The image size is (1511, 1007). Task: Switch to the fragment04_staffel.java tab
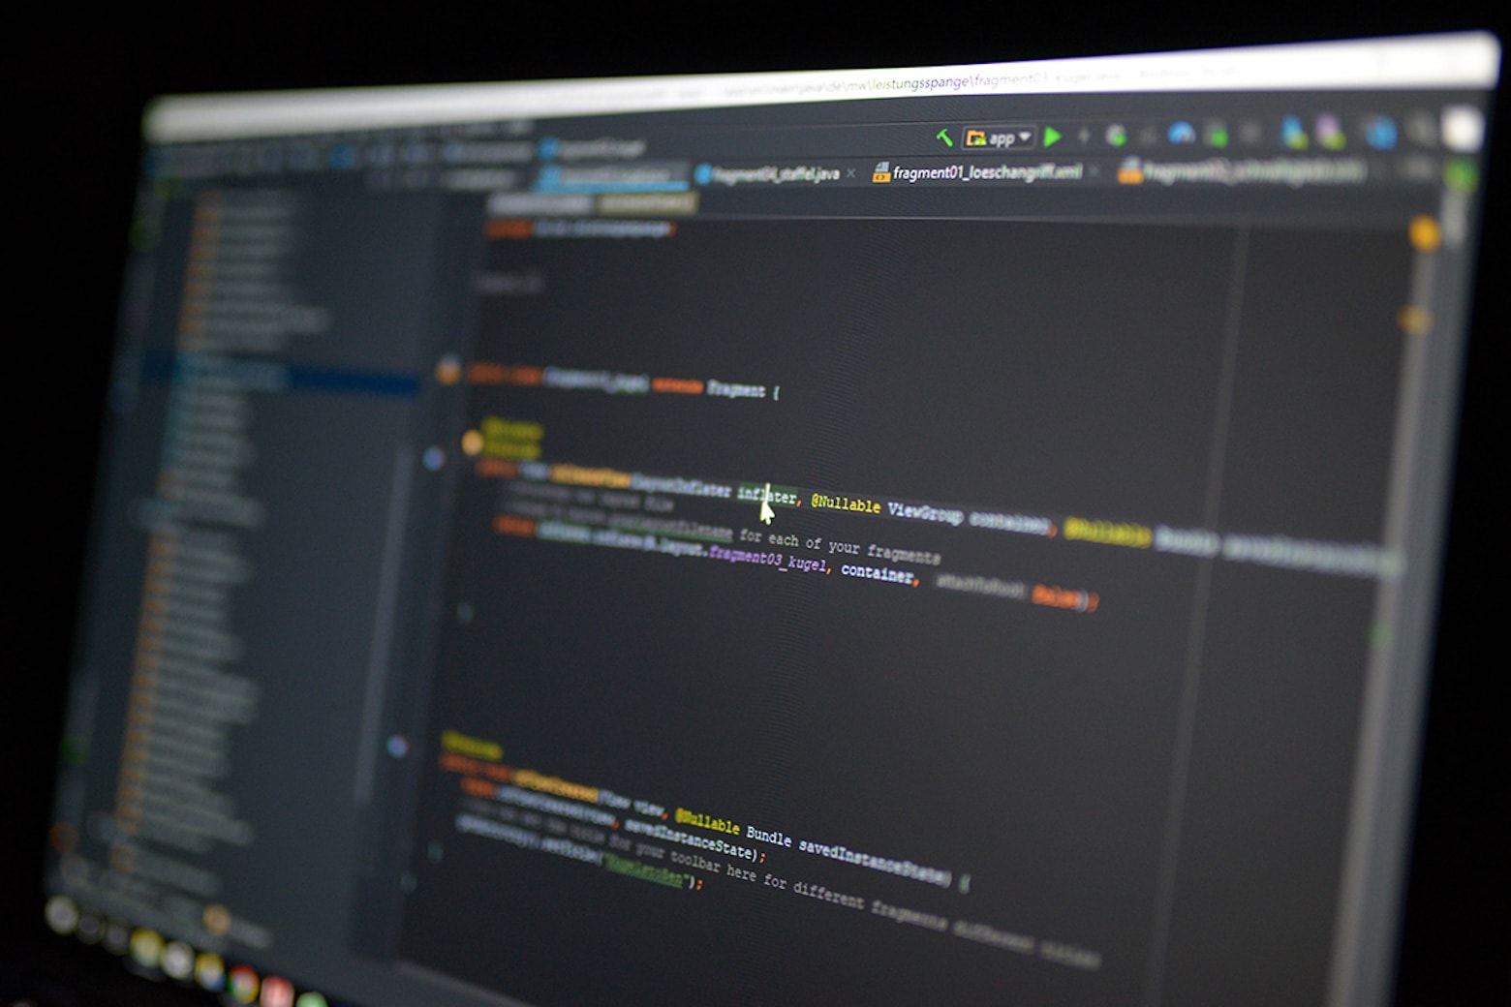(775, 172)
